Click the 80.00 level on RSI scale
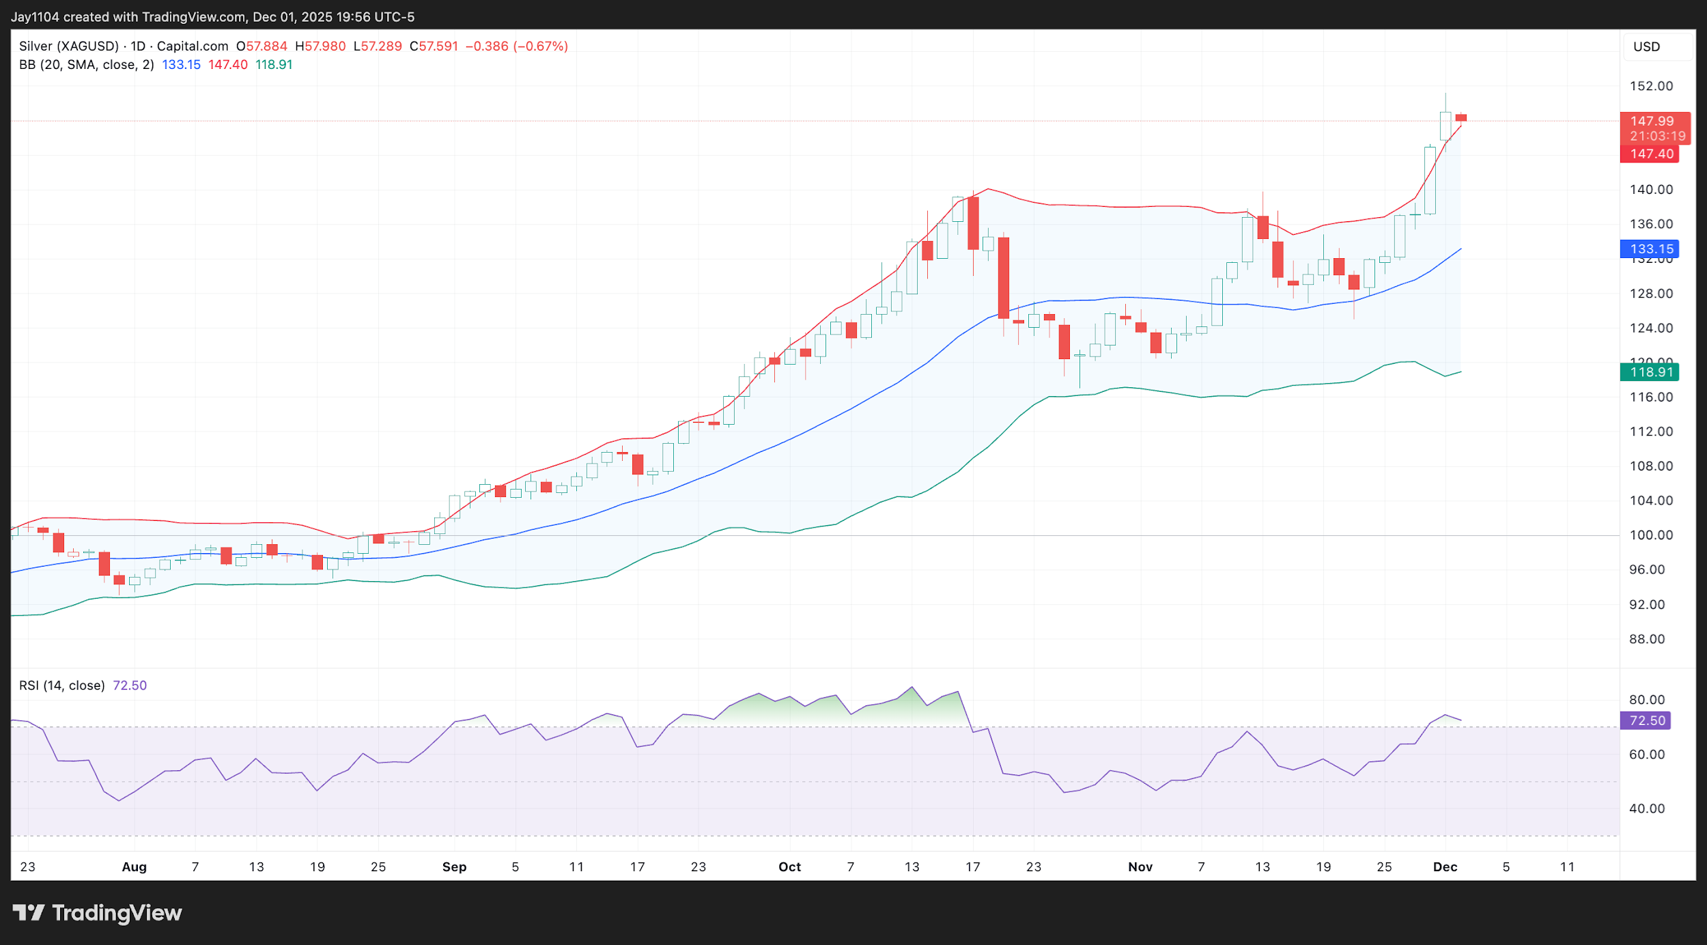This screenshot has width=1707, height=945. [1647, 700]
